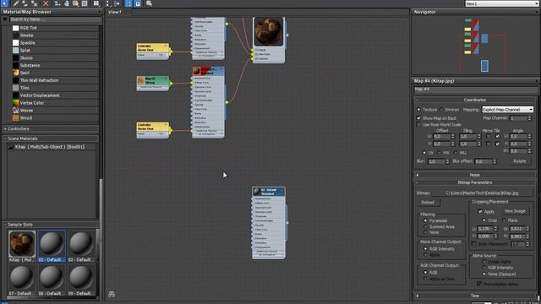Screen dimensions: 541x304
Task: Click Show Shaded Material in Viewport icon
Action: click(75, 3)
